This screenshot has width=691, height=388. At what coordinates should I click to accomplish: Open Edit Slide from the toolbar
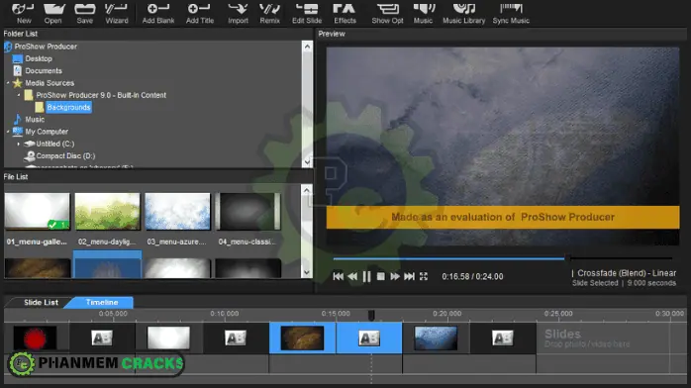click(x=307, y=12)
